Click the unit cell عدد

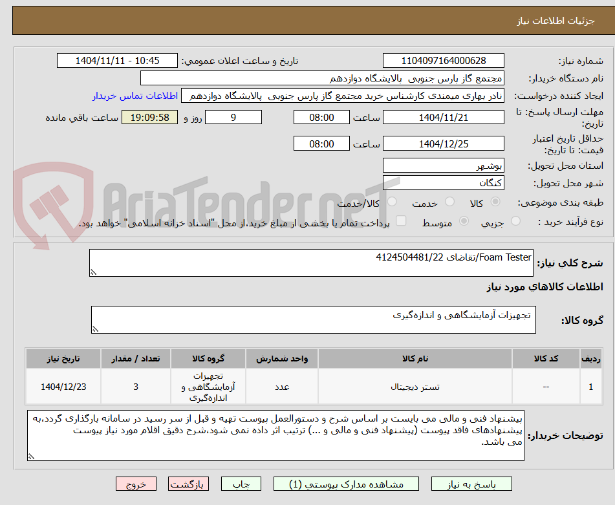pyautogui.click(x=282, y=387)
